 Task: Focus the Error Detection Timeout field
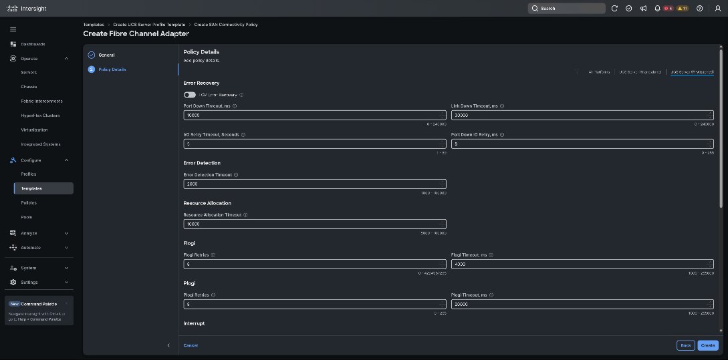pyautogui.click(x=315, y=184)
